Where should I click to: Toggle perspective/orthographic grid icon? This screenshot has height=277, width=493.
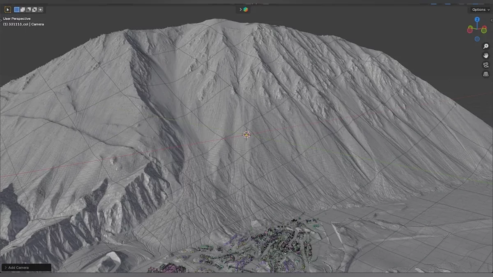(x=486, y=74)
